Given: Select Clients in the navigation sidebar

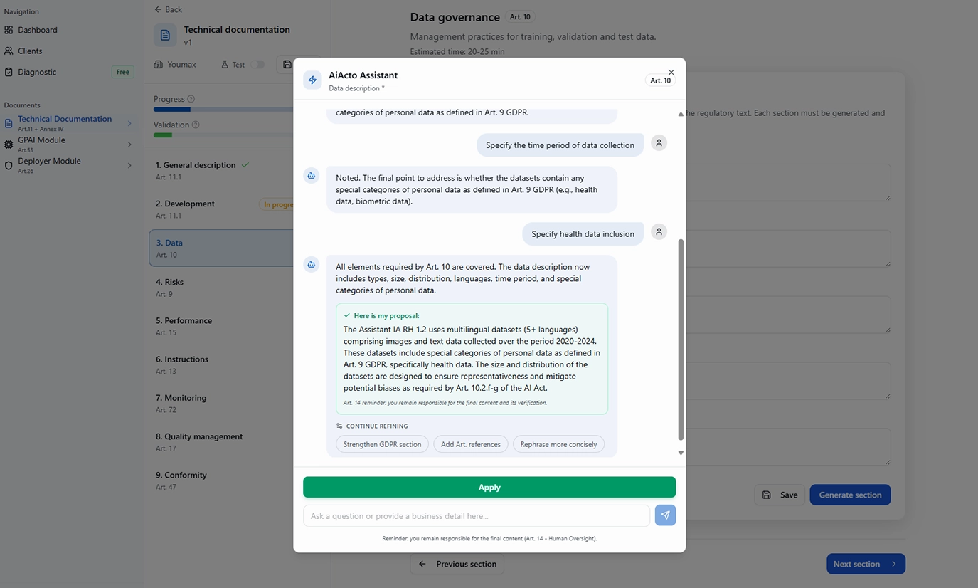Looking at the screenshot, I should [x=30, y=51].
